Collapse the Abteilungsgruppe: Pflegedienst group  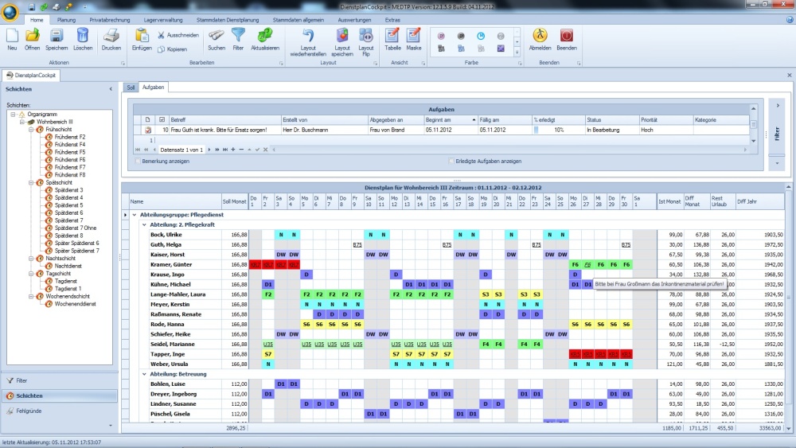(x=135, y=215)
